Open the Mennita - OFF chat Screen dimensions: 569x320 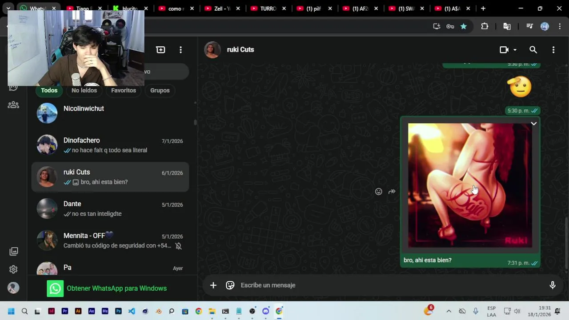point(110,240)
